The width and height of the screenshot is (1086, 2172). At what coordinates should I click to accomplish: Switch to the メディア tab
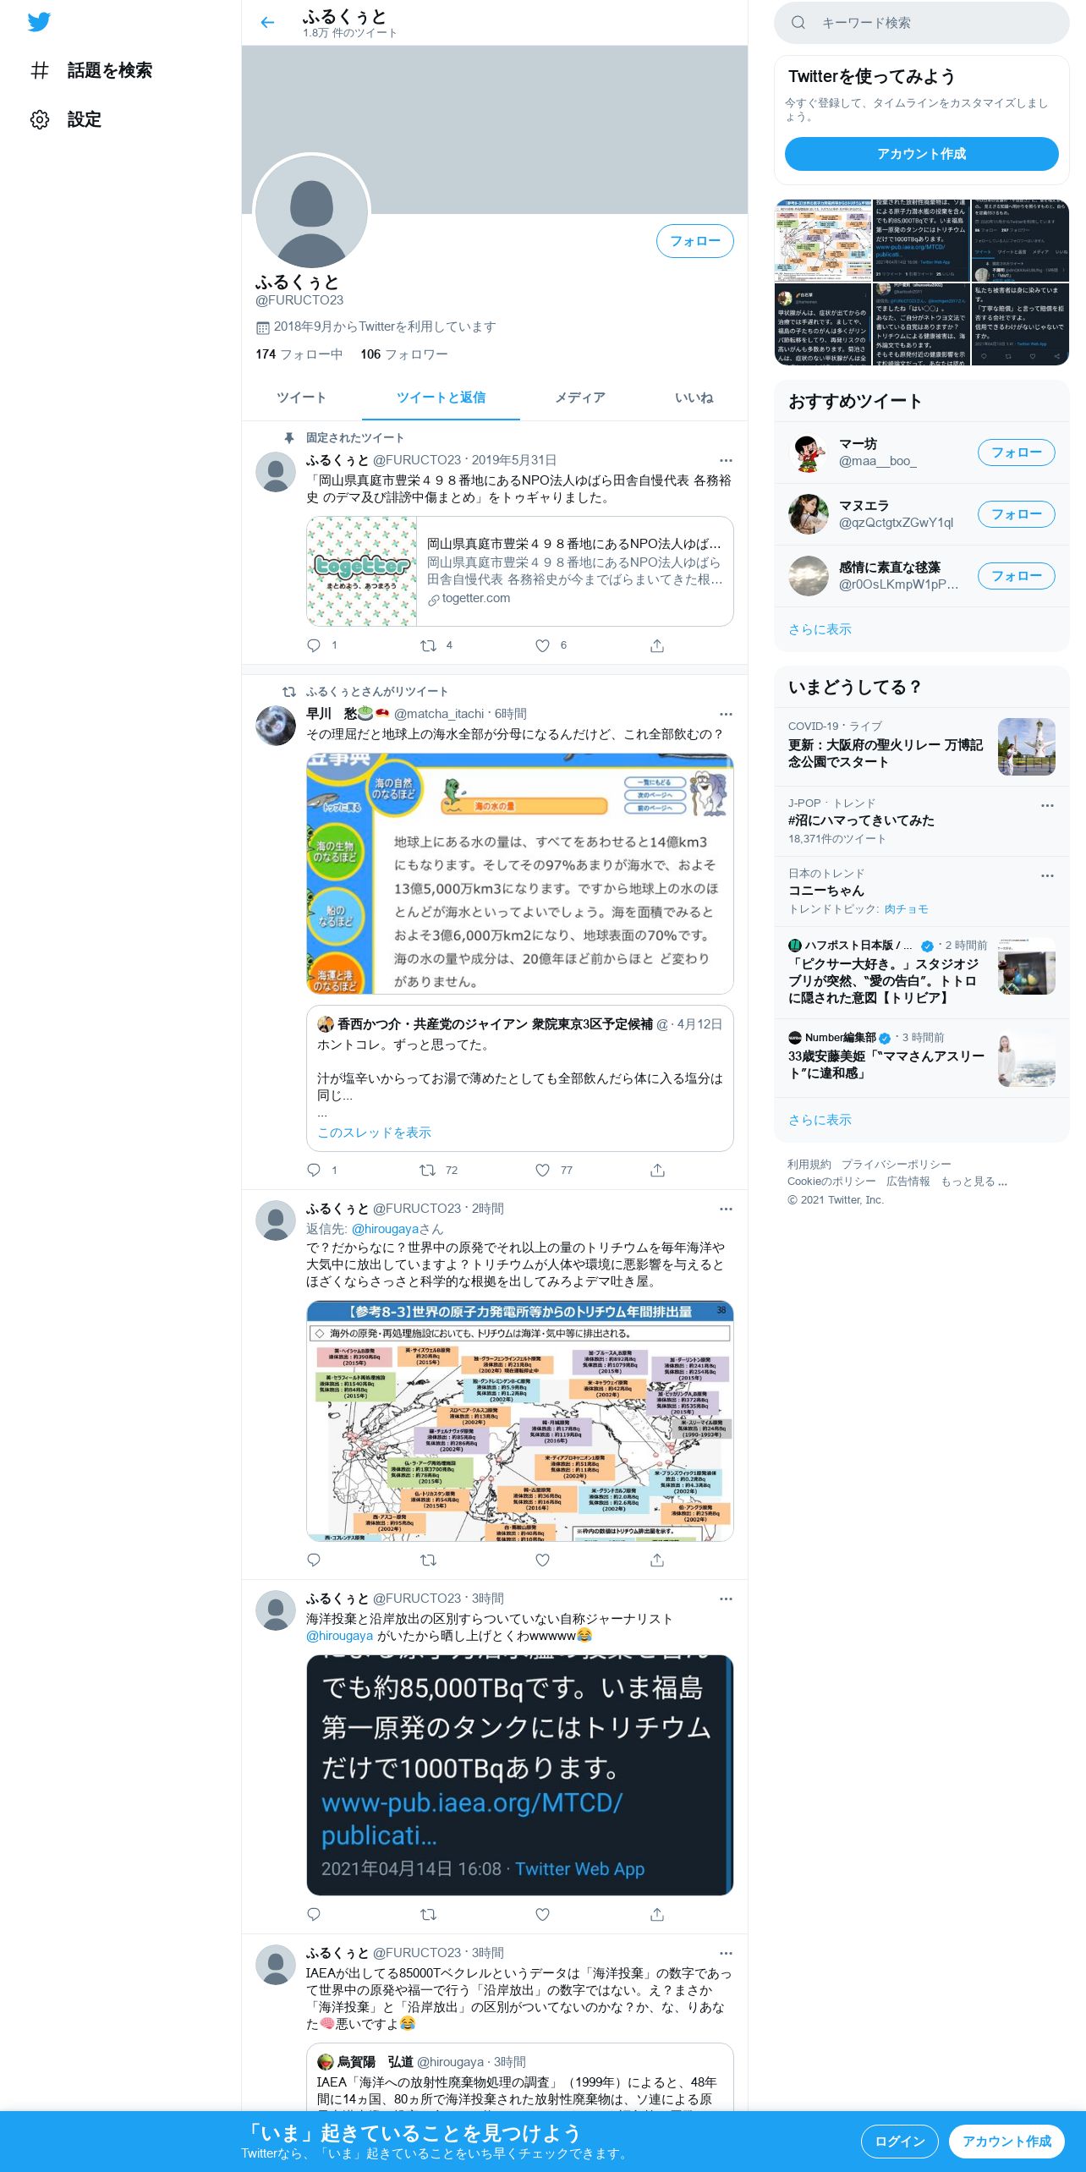coord(579,398)
